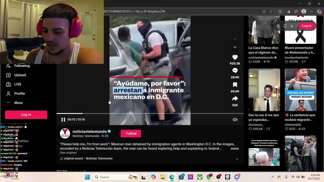Open the Edge favorites list icon
Image resolution: width=324 pixels, height=182 pixels.
click(296, 11)
